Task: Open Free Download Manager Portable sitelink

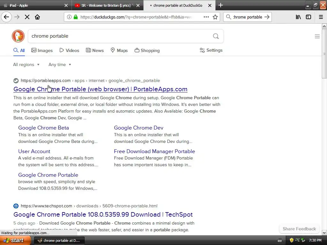Action: click(x=154, y=151)
